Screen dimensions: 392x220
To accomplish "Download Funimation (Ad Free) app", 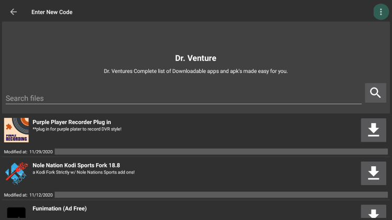I will 373,212.
